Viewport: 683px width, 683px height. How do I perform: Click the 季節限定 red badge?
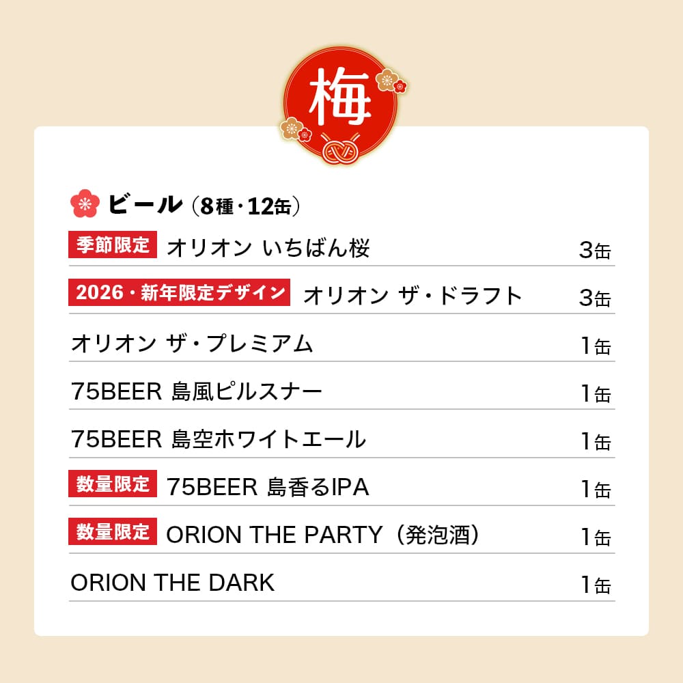[113, 246]
